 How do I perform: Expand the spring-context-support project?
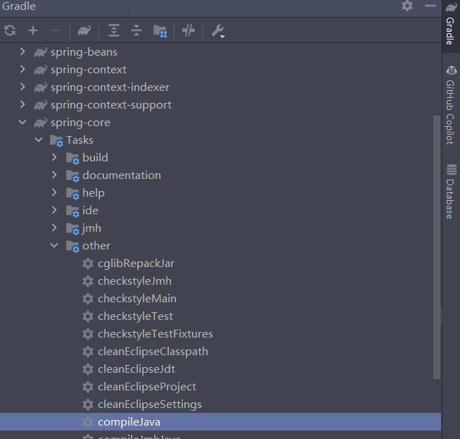(x=23, y=104)
